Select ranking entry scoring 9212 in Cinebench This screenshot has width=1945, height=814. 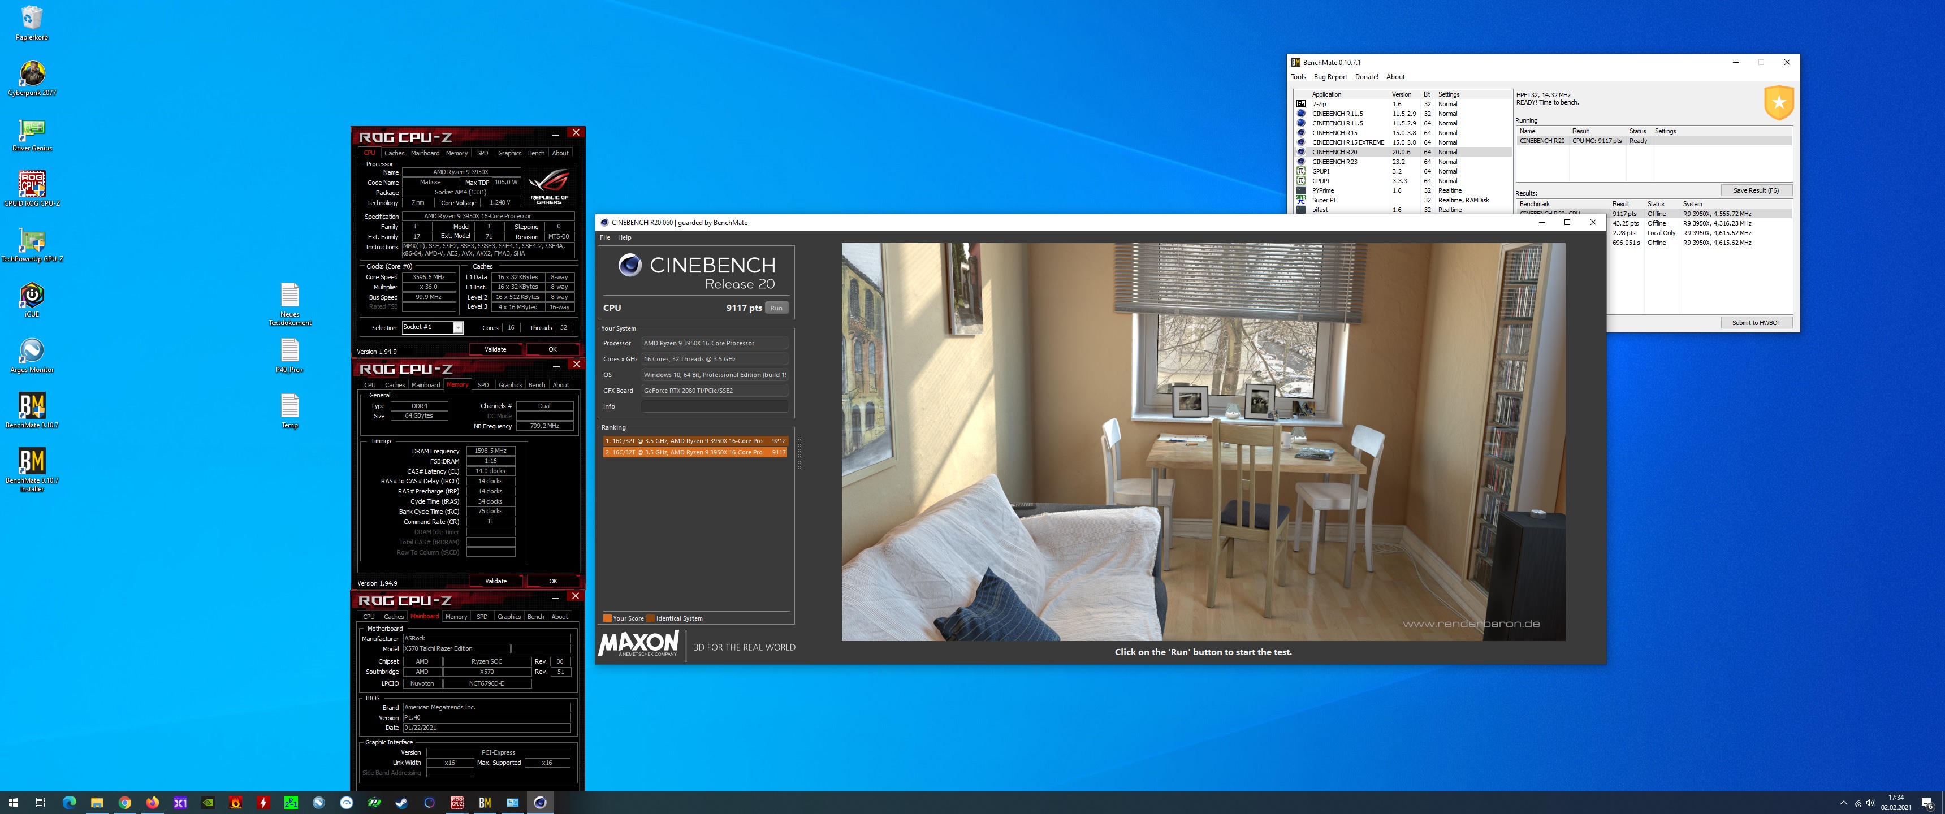tap(695, 441)
